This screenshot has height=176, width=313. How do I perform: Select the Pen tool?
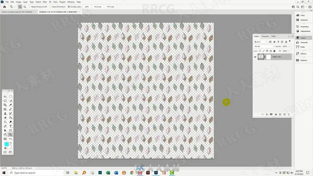tap(5, 126)
